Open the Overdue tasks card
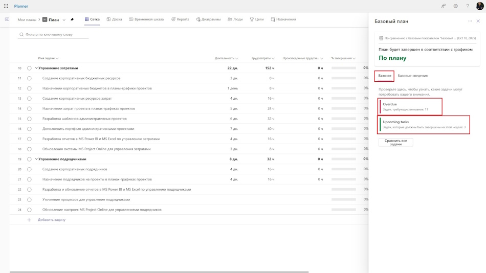The height and width of the screenshot is (273, 486). 410,107
